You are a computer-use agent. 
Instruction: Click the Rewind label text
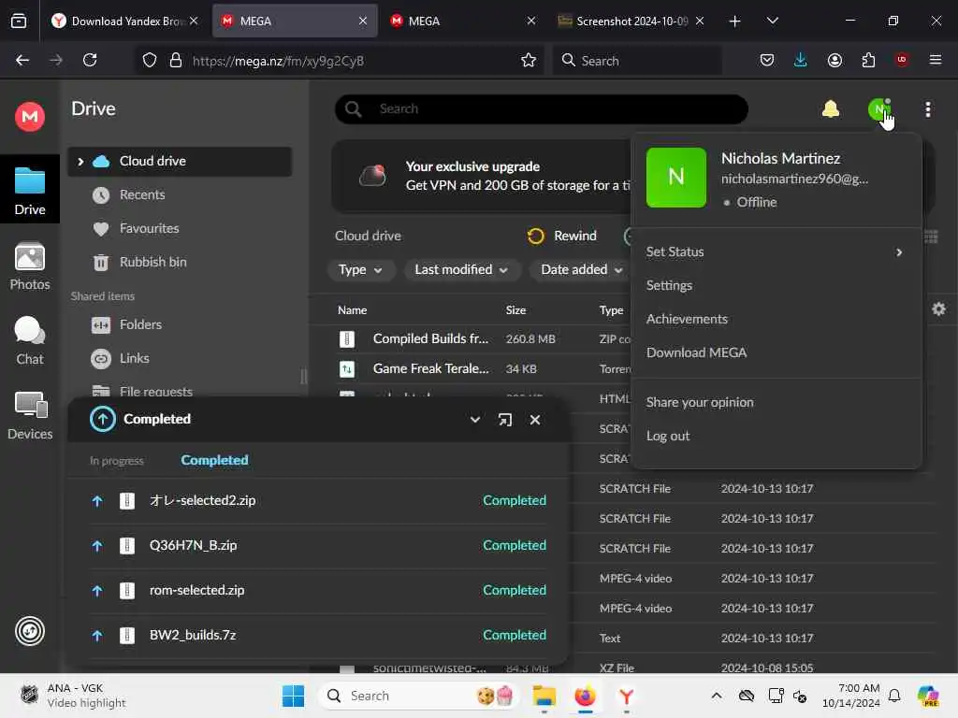tap(575, 236)
